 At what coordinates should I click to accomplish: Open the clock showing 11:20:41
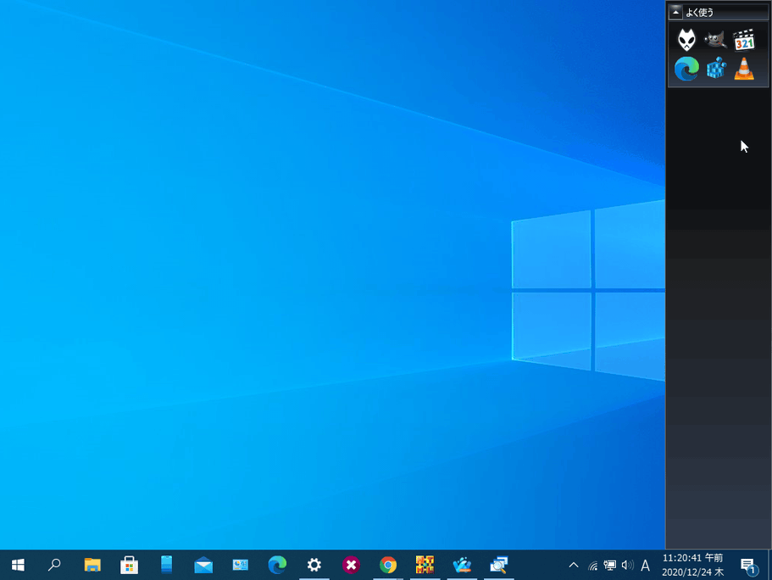coord(692,565)
